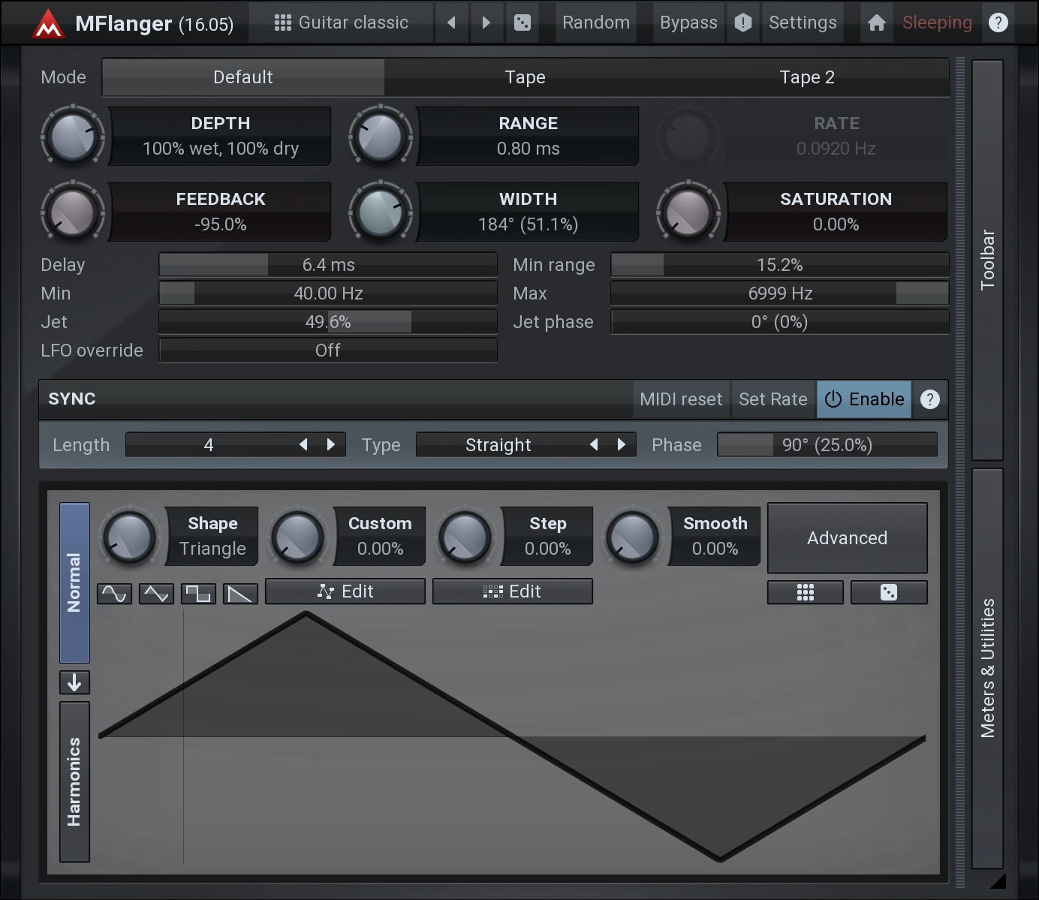The width and height of the screenshot is (1039, 900).
Task: Click the Min range 15.2% slider
Action: click(x=780, y=265)
